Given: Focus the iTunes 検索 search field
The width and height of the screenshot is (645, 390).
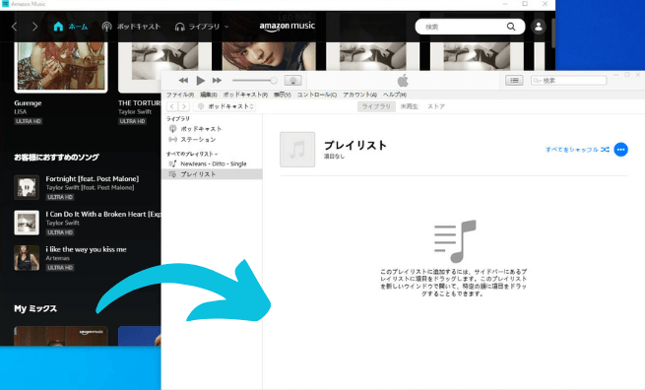Looking at the screenshot, I should pos(568,80).
